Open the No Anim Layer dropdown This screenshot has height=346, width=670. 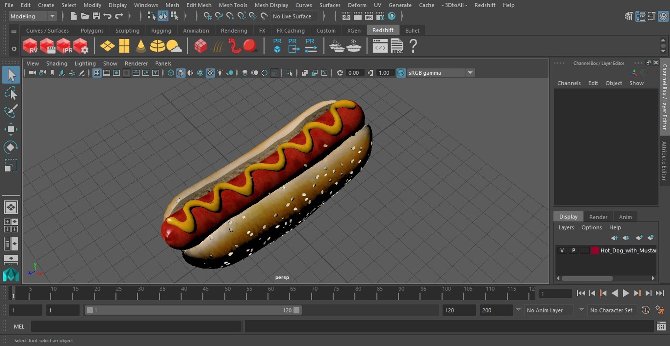click(549, 310)
